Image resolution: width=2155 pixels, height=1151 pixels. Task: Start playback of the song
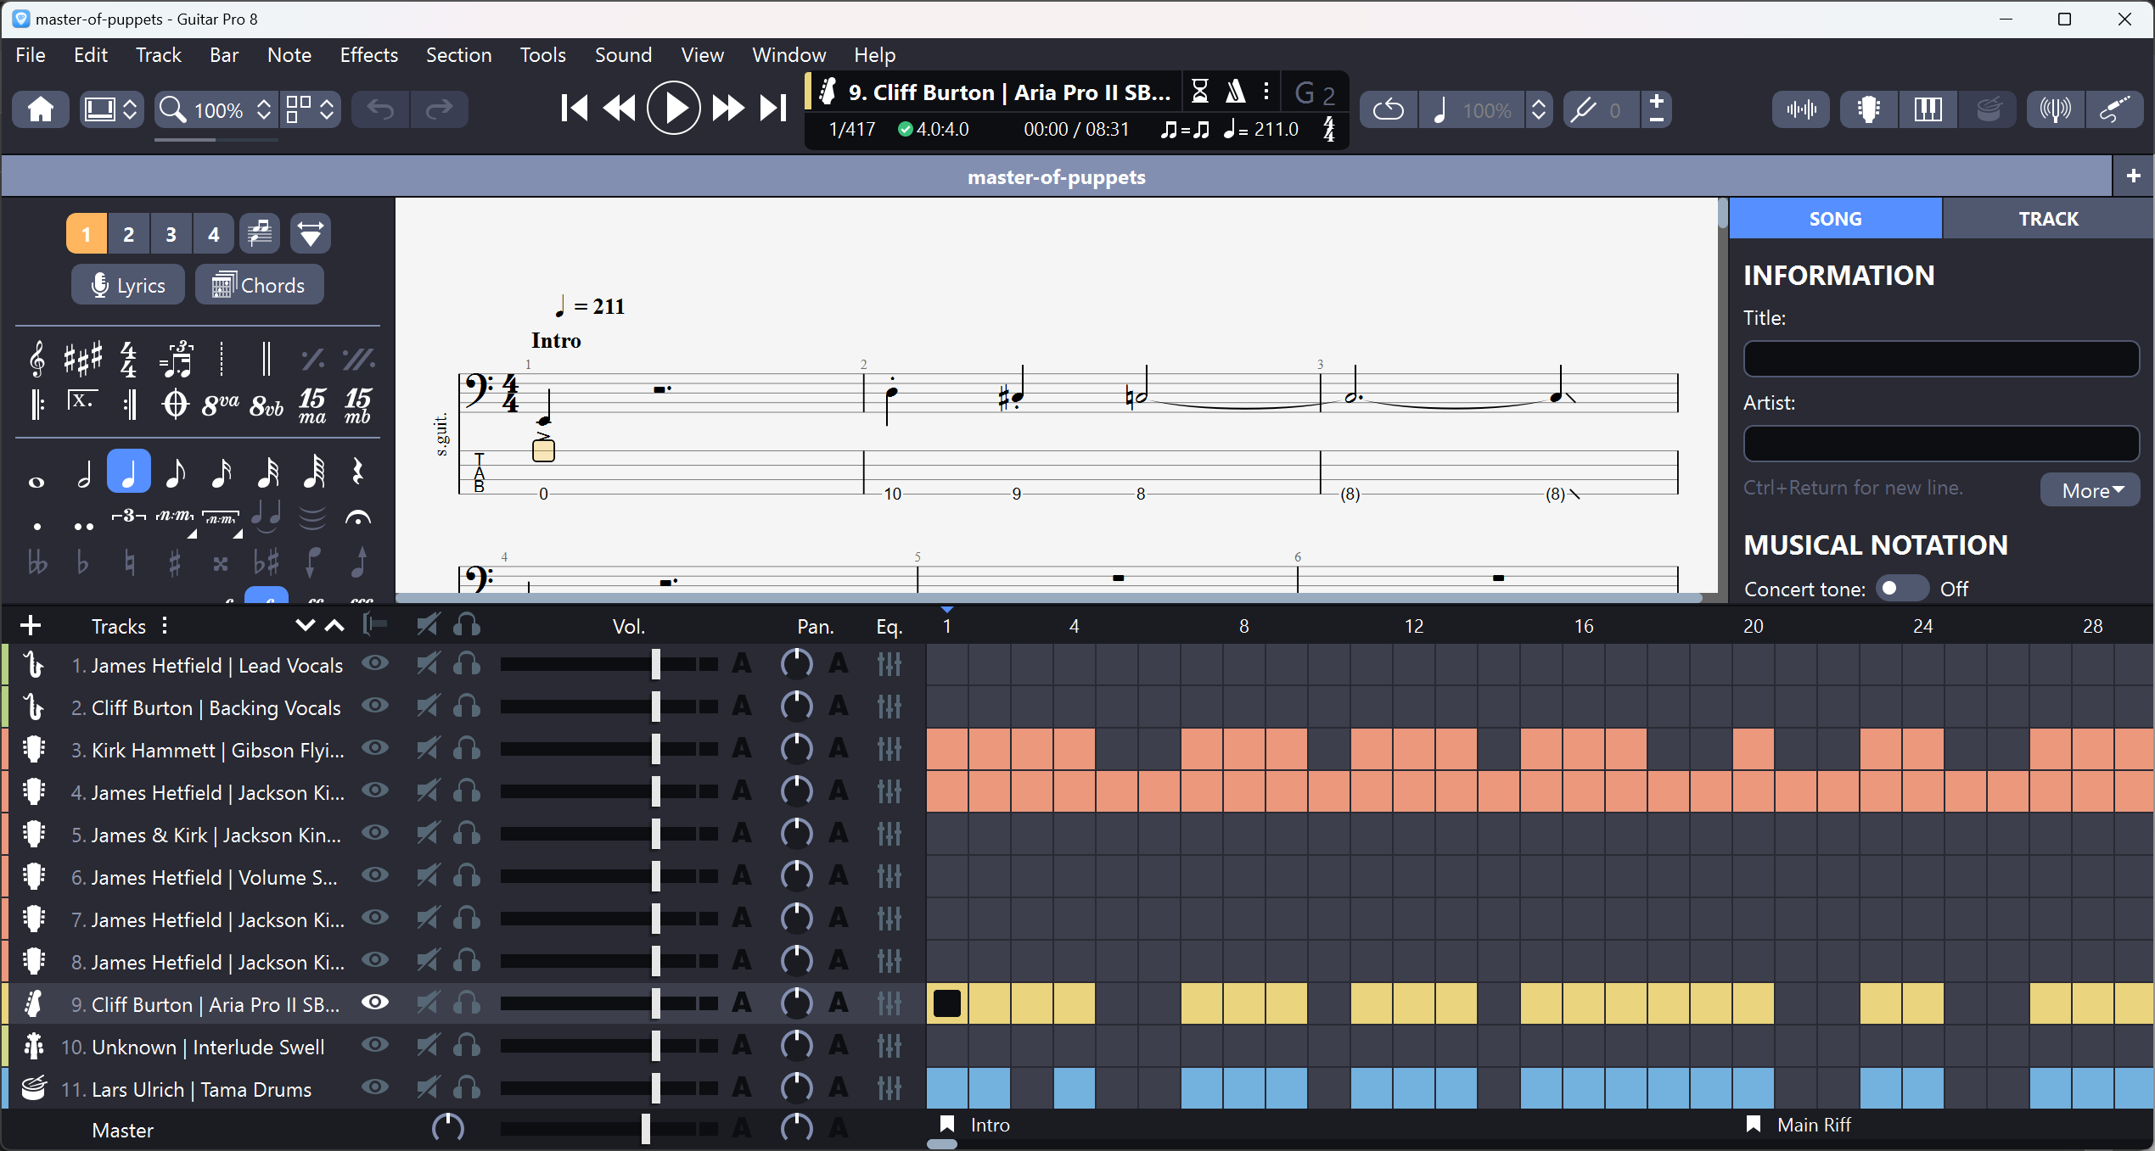tap(673, 109)
